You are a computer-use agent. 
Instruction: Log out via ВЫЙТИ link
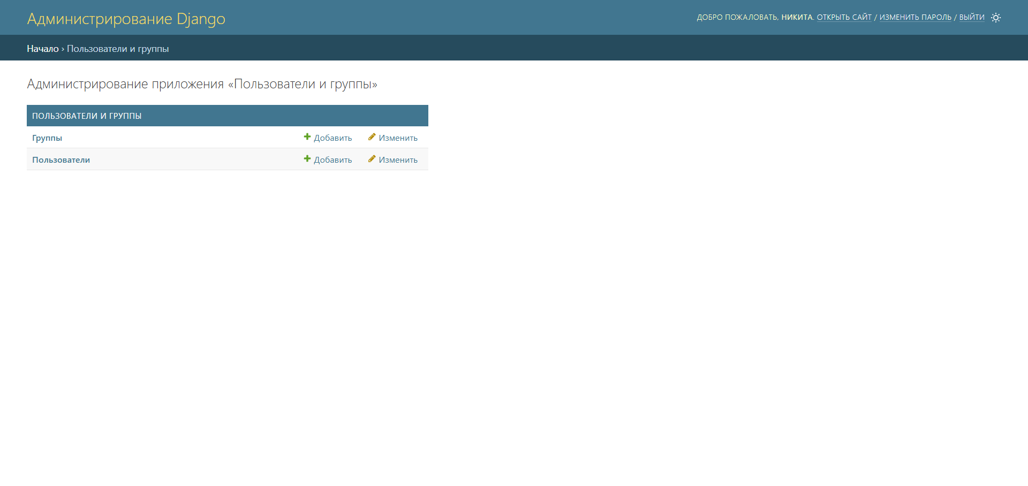972,18
